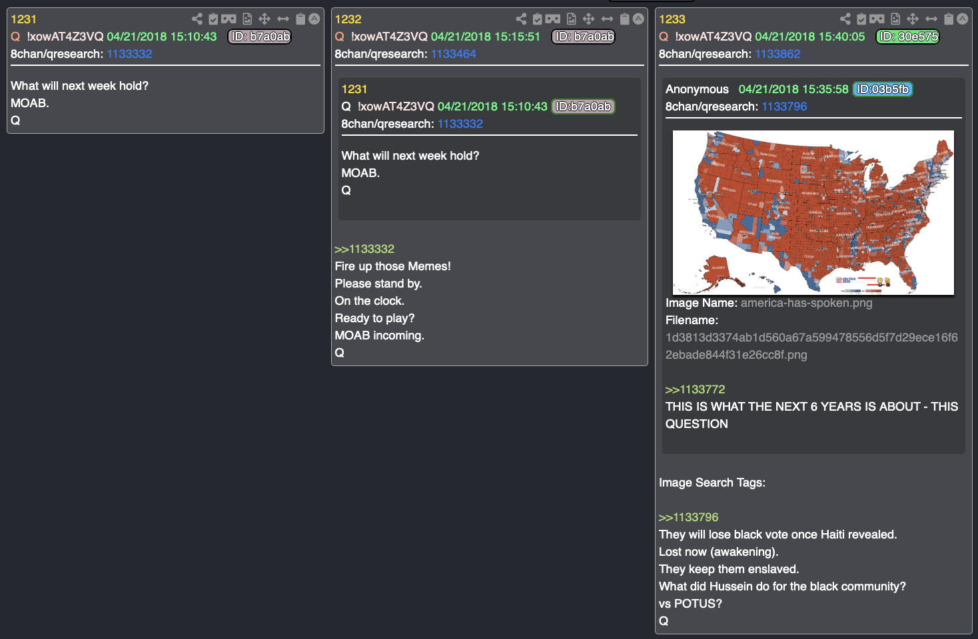Click the horizontal arrows icon on post 1232
This screenshot has height=639, width=978.
(x=607, y=19)
